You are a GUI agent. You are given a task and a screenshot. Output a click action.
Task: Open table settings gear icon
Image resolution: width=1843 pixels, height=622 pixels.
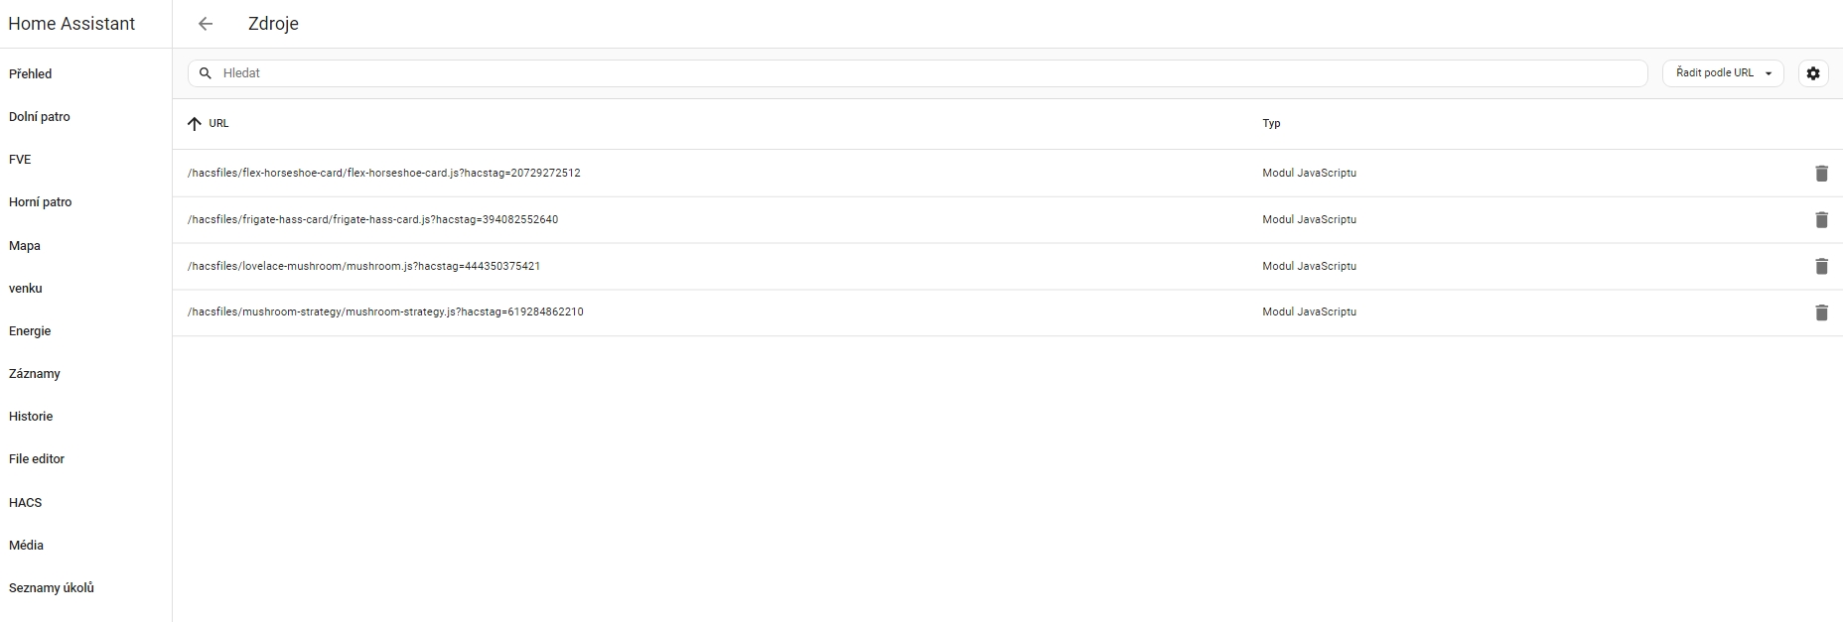click(1813, 73)
